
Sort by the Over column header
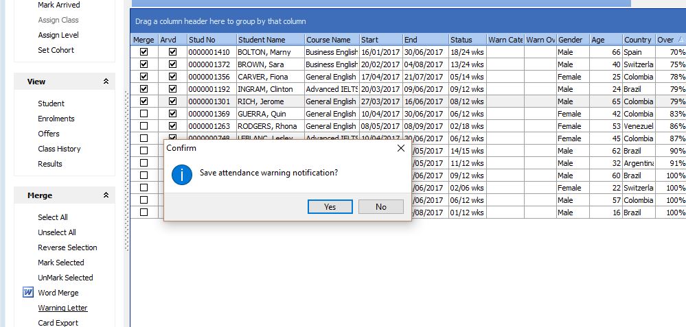click(665, 40)
